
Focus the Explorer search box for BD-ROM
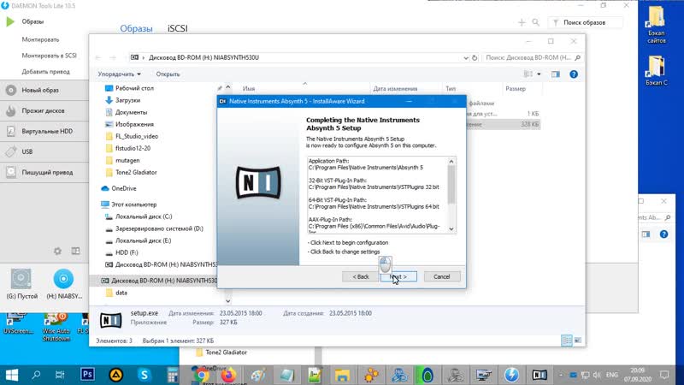(x=533, y=57)
